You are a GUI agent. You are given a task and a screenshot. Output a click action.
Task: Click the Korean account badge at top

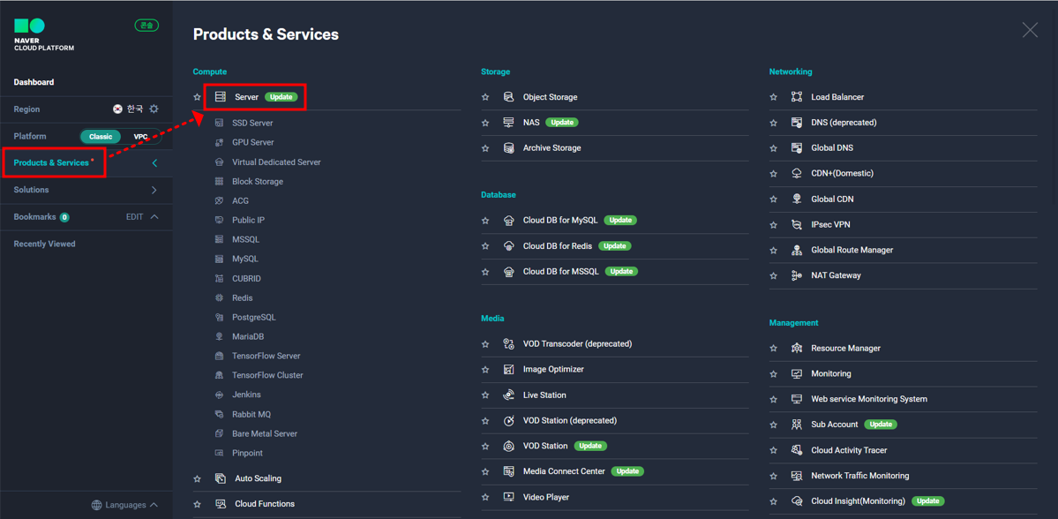pos(146,25)
